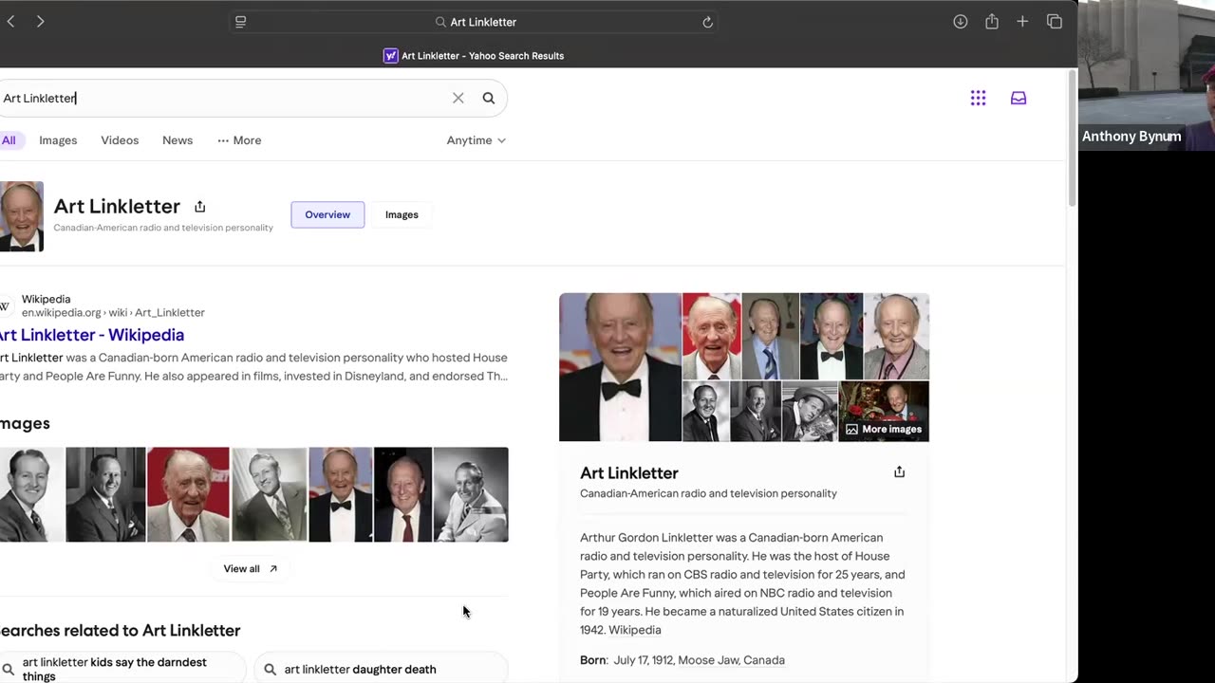The width and height of the screenshot is (1215, 683).
Task: Open the Yahoo Mail inbox icon
Action: pos(1019,98)
